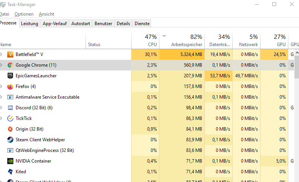Click the TickTick app icon

coord(10,118)
